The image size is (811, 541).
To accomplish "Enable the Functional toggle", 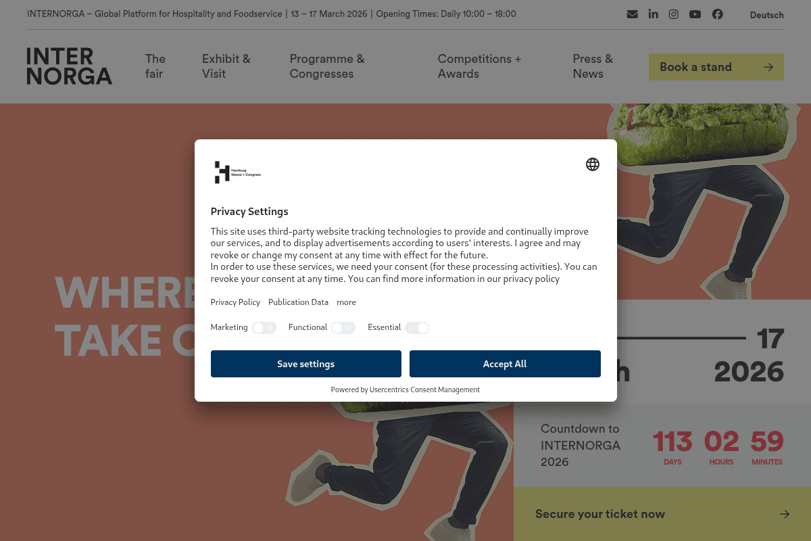I will point(343,328).
